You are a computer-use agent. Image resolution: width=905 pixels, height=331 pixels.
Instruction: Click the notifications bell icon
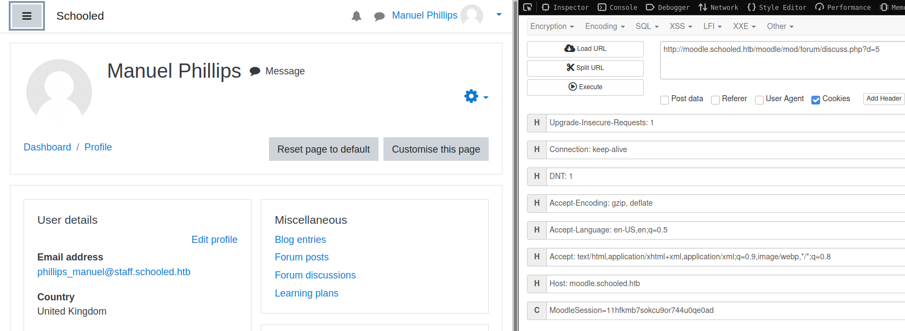356,16
